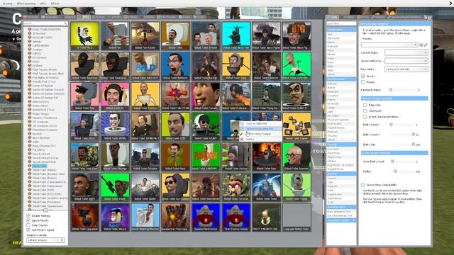Screen dimensions: 454x255
Task: Pick the Skibidi Washing Machine icon
Action: pos(145,217)
